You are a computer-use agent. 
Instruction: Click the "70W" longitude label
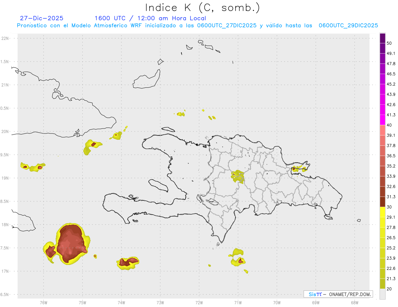[277, 302]
